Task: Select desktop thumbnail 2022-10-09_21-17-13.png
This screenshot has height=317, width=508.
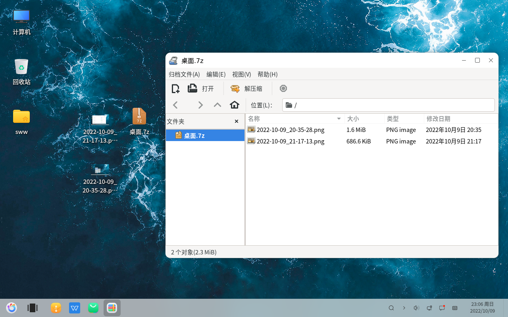Action: coord(100,129)
